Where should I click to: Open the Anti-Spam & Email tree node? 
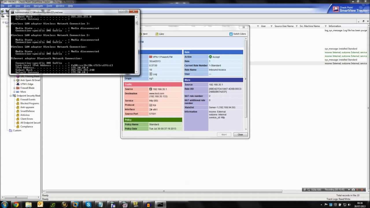pos(30,80)
